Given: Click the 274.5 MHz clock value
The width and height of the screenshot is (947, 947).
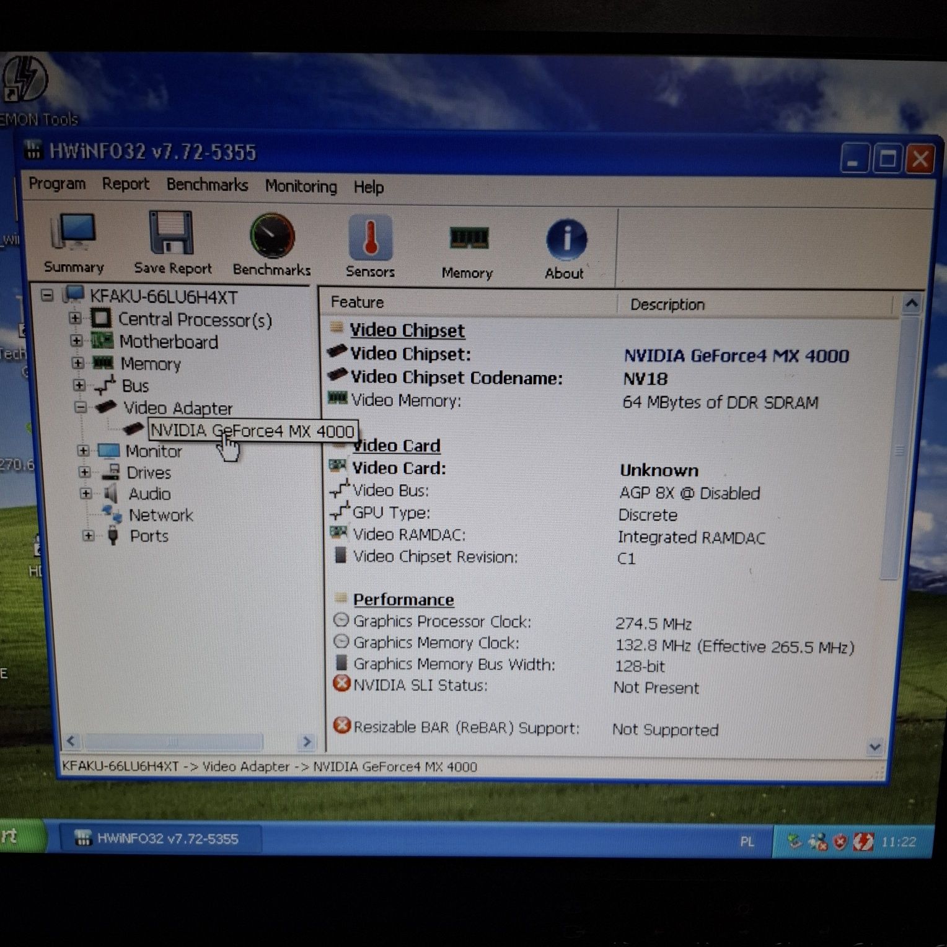Looking at the screenshot, I should [653, 623].
